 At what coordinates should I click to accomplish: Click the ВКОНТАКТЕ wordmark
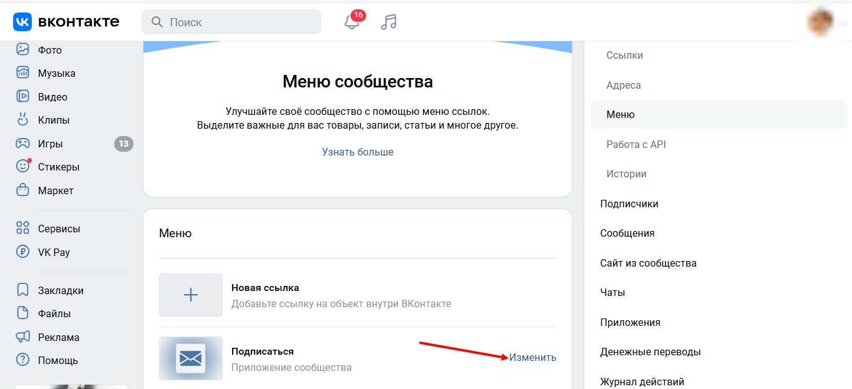(79, 22)
